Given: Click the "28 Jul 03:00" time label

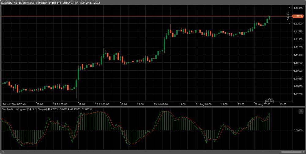Looking at the screenshot, I should (x=102, y=104).
